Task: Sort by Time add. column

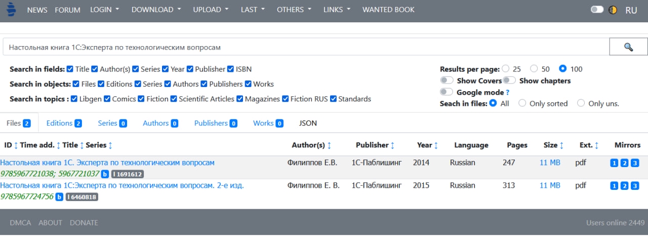Action: (58, 145)
